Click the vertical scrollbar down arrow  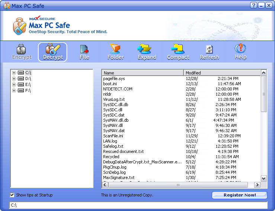click(264, 178)
